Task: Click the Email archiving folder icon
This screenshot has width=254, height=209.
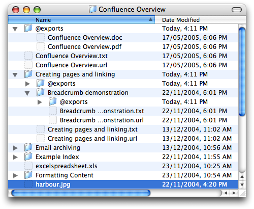Action: [x=28, y=147]
